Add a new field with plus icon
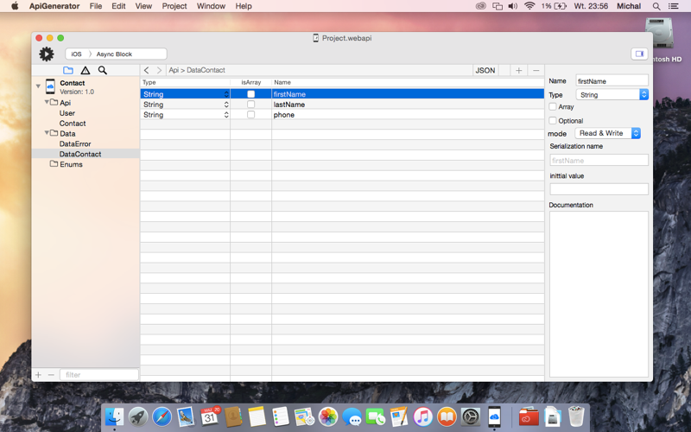Image resolution: width=691 pixels, height=432 pixels. 519,70
